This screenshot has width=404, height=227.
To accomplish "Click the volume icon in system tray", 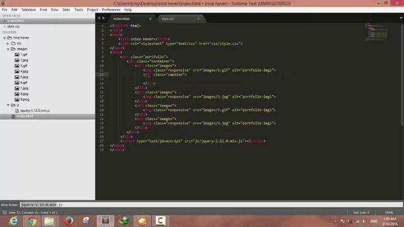I will pyautogui.click(x=364, y=221).
